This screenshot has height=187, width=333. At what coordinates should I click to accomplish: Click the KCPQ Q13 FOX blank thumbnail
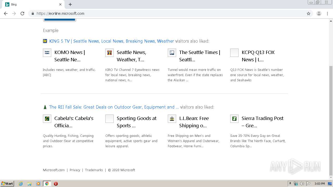tap(234, 53)
